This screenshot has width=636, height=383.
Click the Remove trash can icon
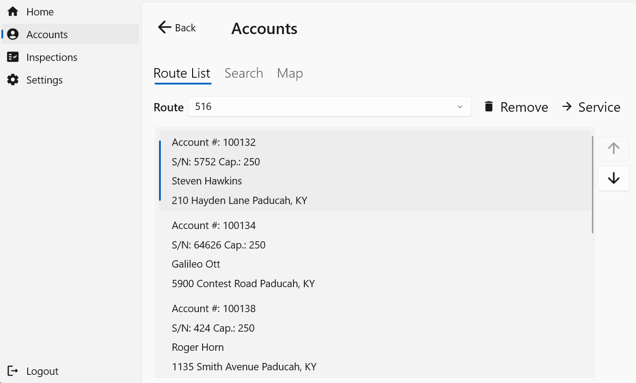489,107
